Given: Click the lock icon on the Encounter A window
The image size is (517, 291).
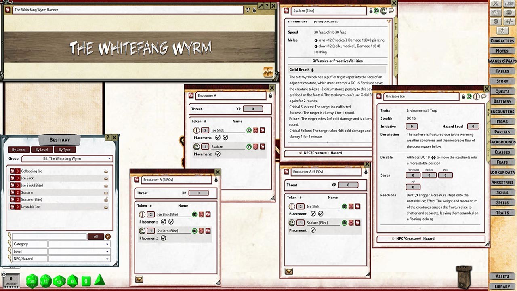Looking at the screenshot, I should click(270, 96).
